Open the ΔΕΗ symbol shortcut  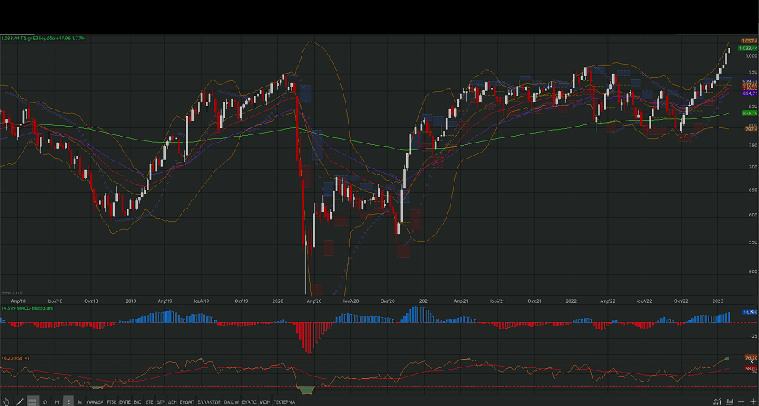pyautogui.click(x=172, y=401)
